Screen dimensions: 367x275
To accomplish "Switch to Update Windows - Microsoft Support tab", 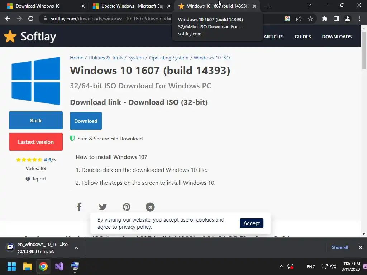I will coord(132,6).
